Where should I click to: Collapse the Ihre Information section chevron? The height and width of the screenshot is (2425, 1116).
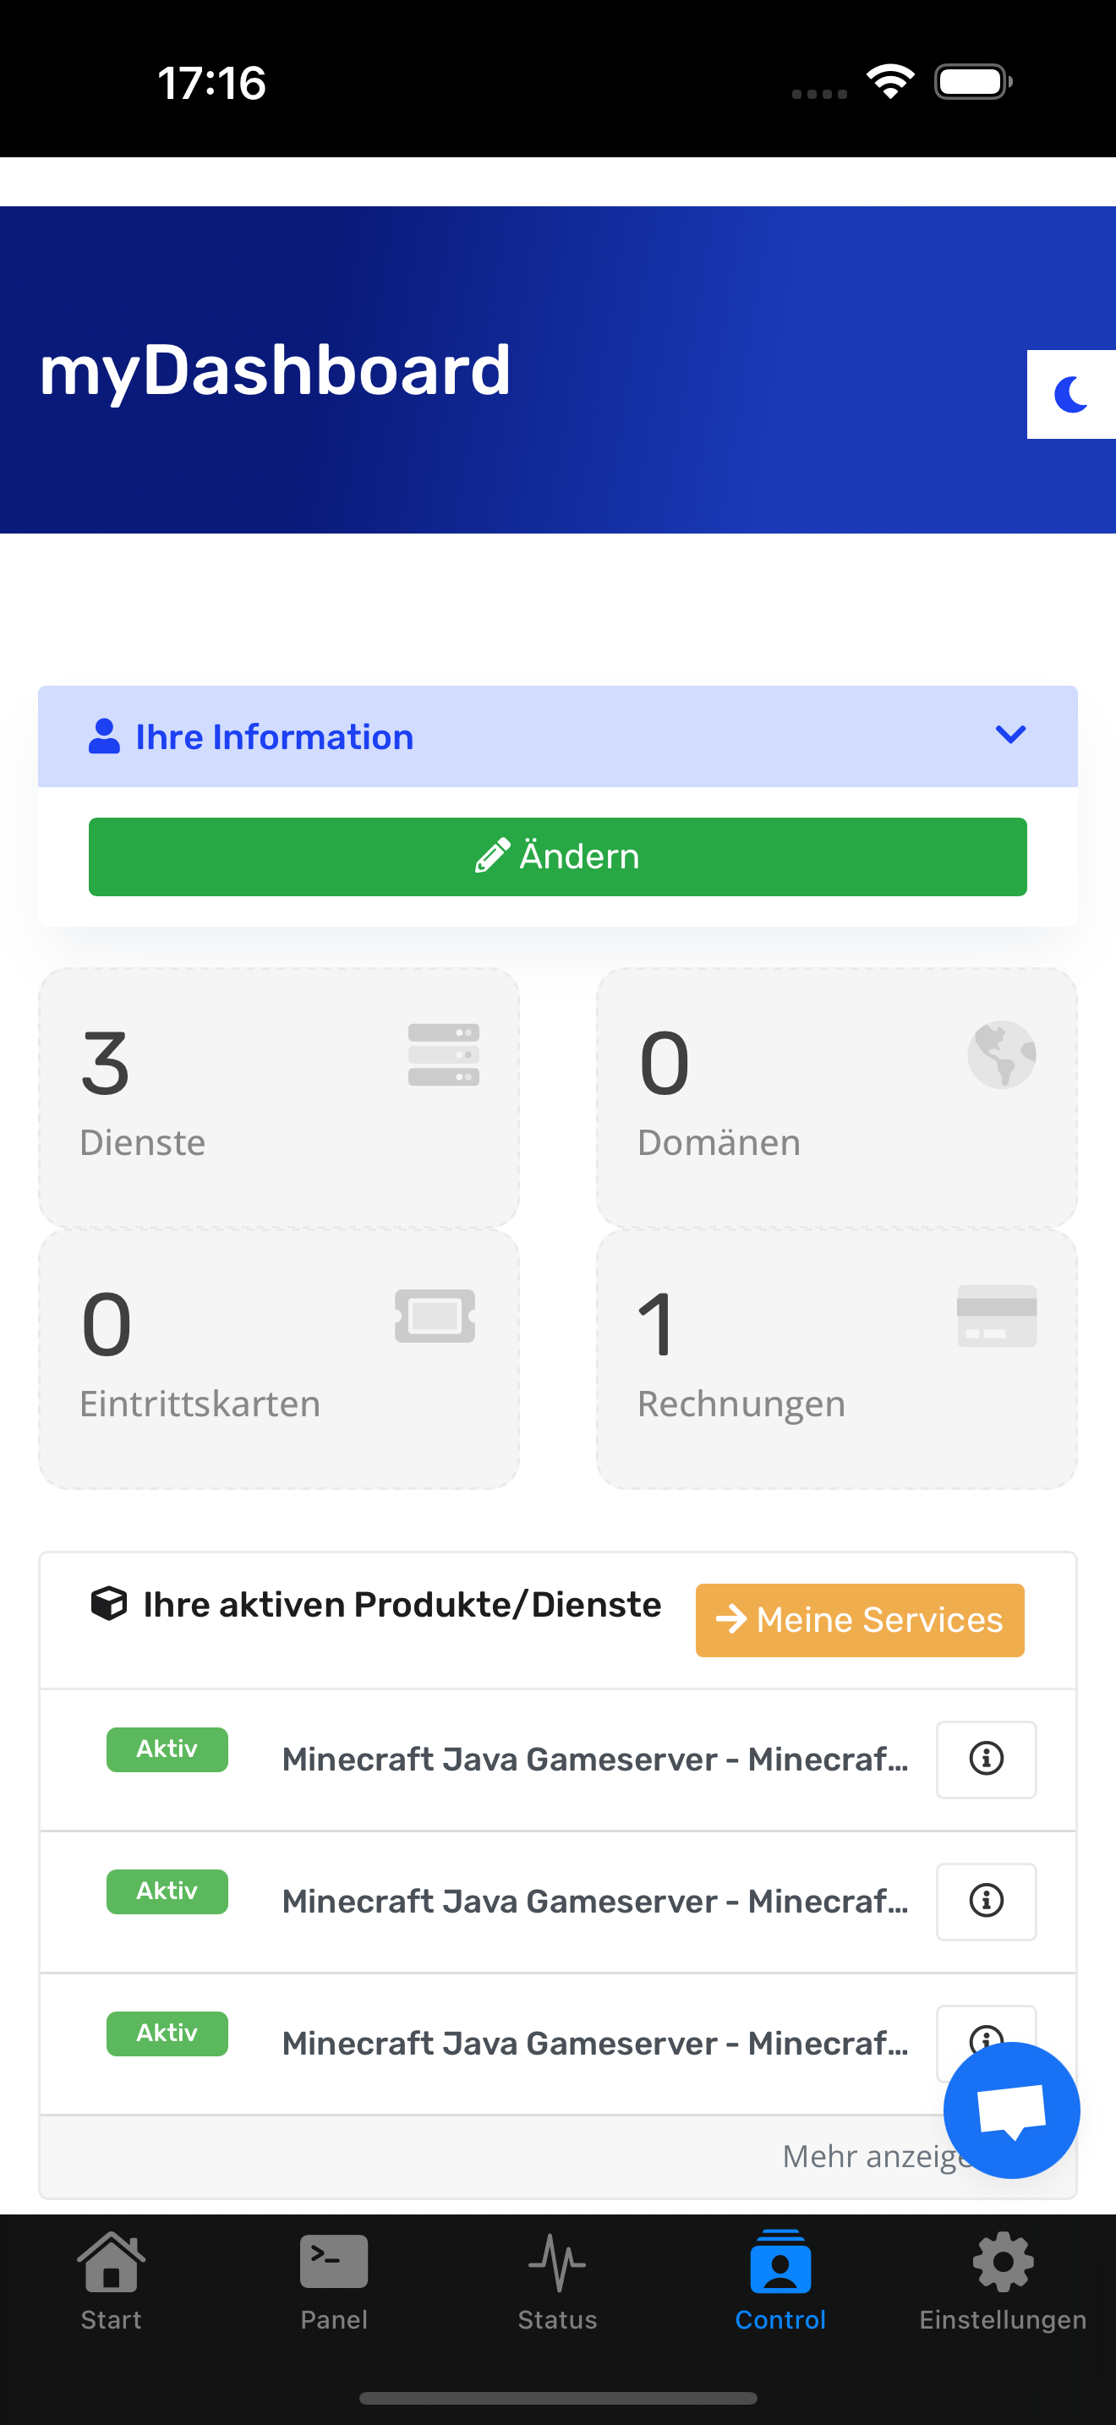[1009, 734]
